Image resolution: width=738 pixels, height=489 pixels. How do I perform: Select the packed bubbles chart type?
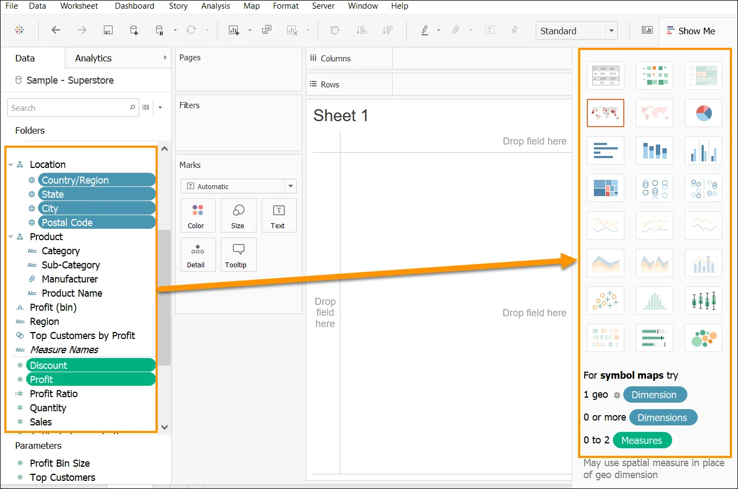tap(704, 338)
